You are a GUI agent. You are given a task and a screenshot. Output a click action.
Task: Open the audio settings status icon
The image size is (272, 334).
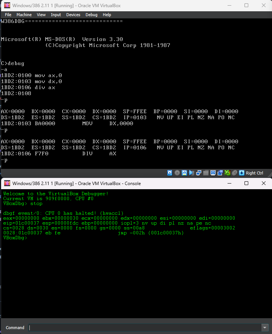[x=191, y=173]
